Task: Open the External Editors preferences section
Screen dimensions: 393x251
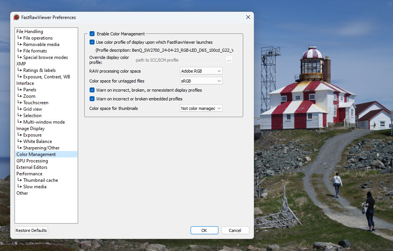Action: tap(32, 167)
